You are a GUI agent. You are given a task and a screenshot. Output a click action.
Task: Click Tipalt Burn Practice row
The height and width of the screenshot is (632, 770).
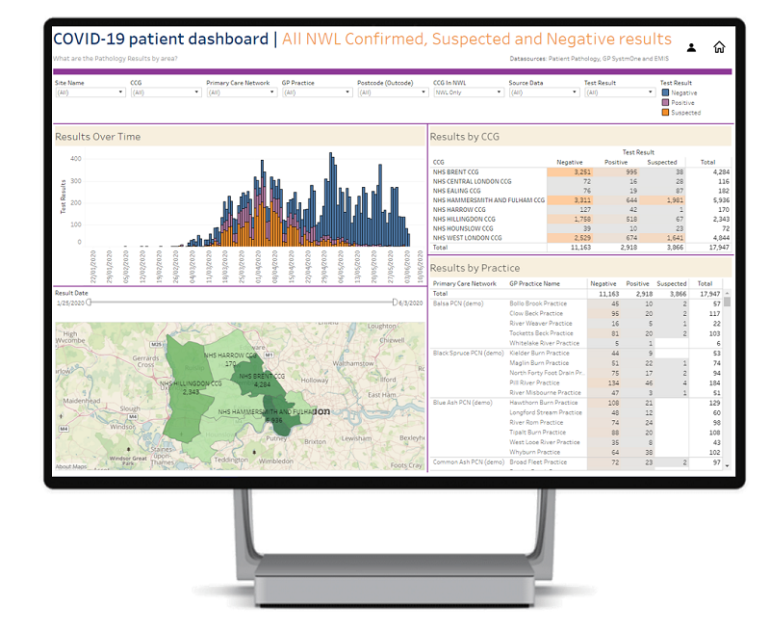click(x=615, y=433)
